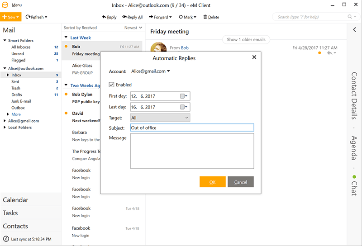Expand the Inbox folder arrow
Image resolution: width=362 pixels, height=246 pixels.
click(8, 75)
